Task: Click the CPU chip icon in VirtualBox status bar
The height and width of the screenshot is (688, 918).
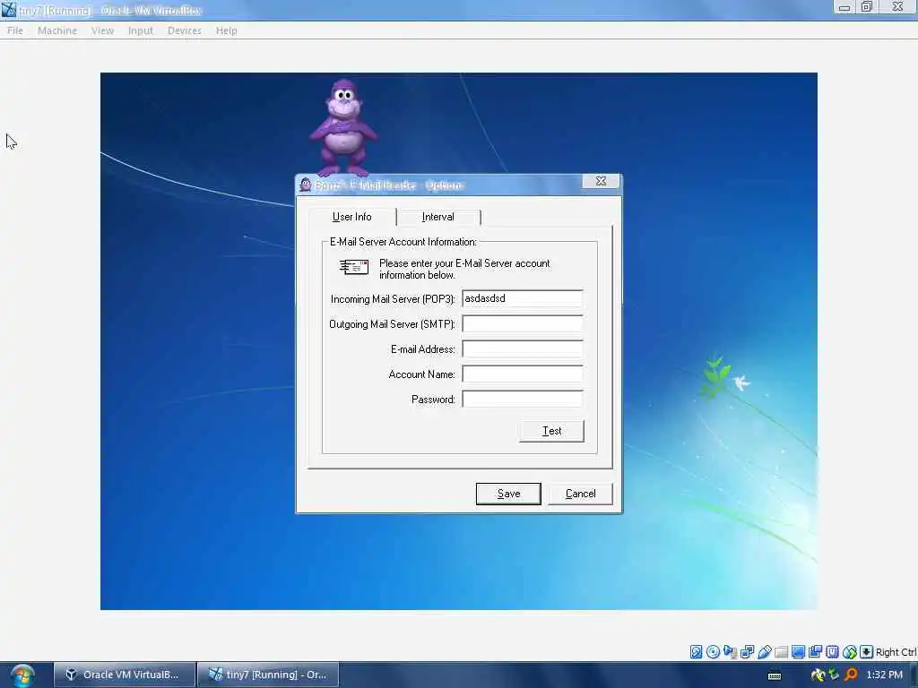Action: pos(832,652)
